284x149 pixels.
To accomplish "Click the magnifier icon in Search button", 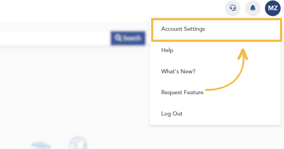I will tap(118, 38).
